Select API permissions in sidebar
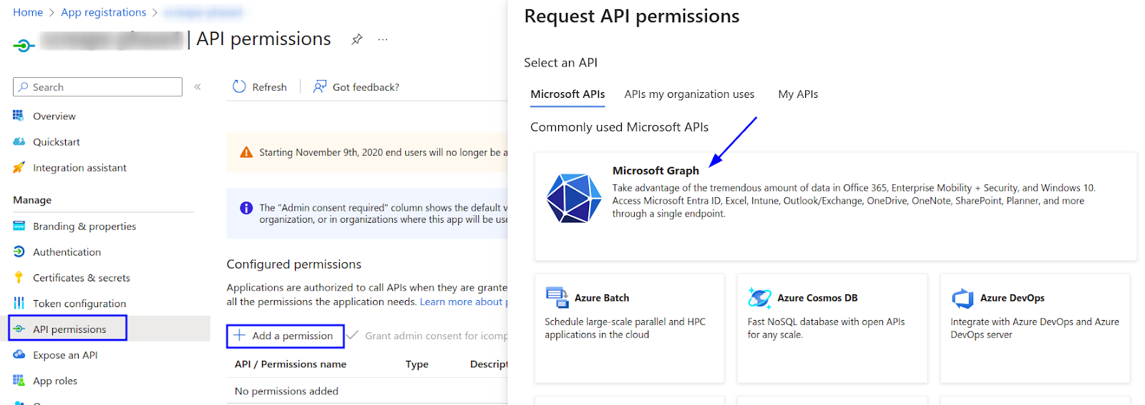The width and height of the screenshot is (1145, 405). 69,329
